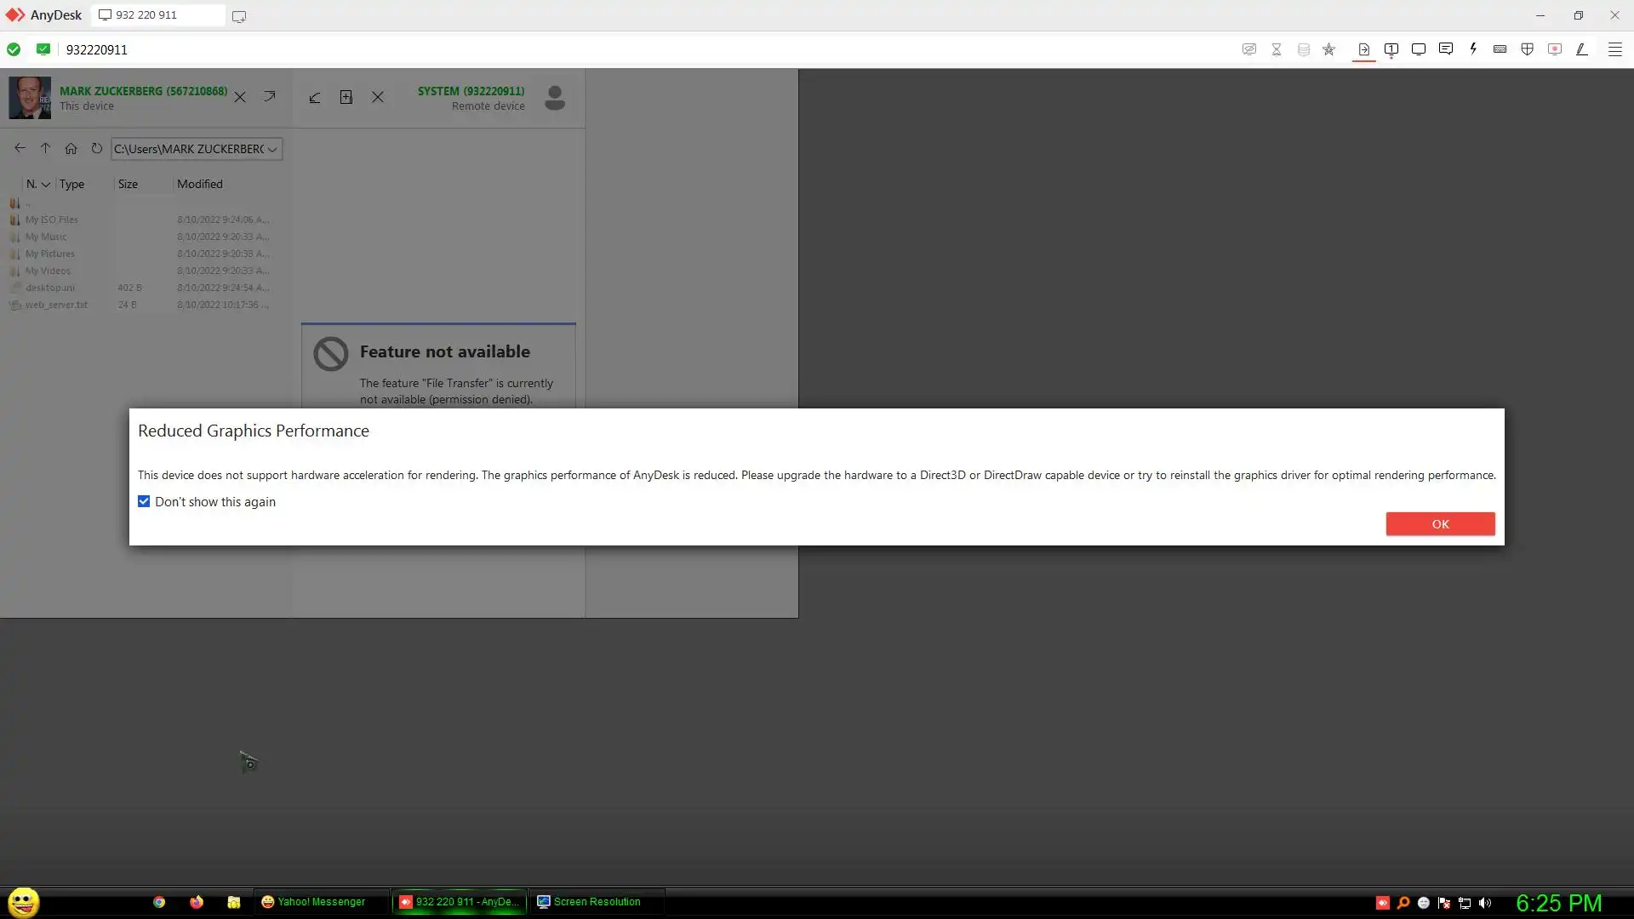Viewport: 1634px width, 919px height.
Task: Click green connection status check icon
Action: 14,49
